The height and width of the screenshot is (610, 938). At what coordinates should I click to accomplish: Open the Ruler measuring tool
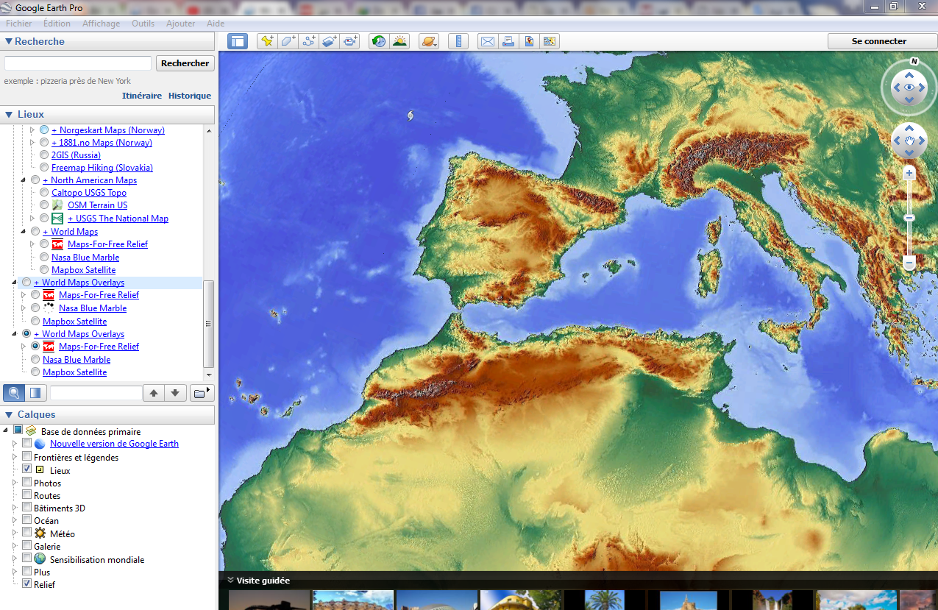(458, 41)
